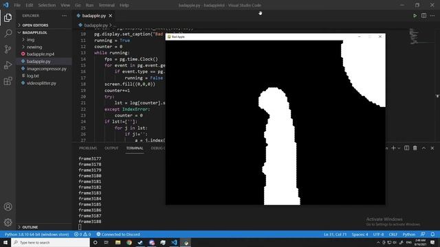Open Task View on taskbar
The image size is (440, 247).
pos(107,242)
